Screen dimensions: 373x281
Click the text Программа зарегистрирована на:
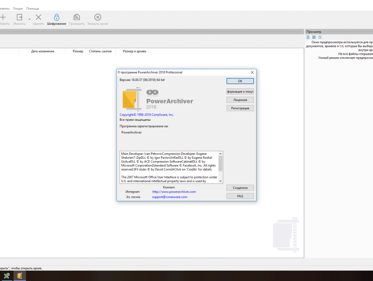pyautogui.click(x=144, y=126)
